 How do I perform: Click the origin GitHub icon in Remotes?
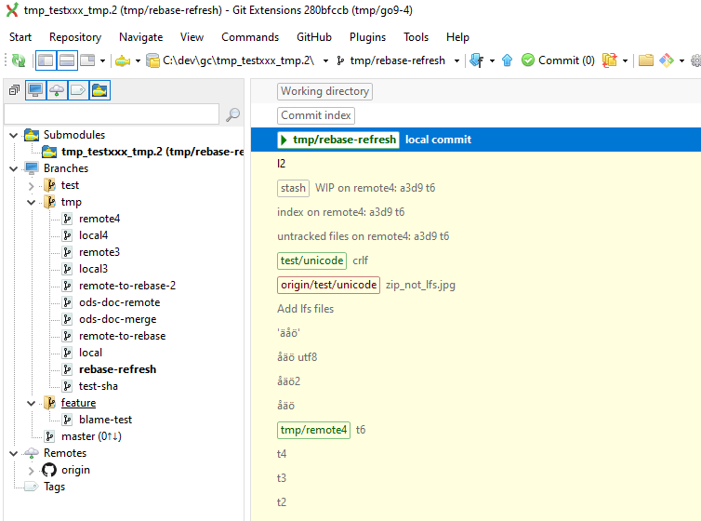(49, 470)
